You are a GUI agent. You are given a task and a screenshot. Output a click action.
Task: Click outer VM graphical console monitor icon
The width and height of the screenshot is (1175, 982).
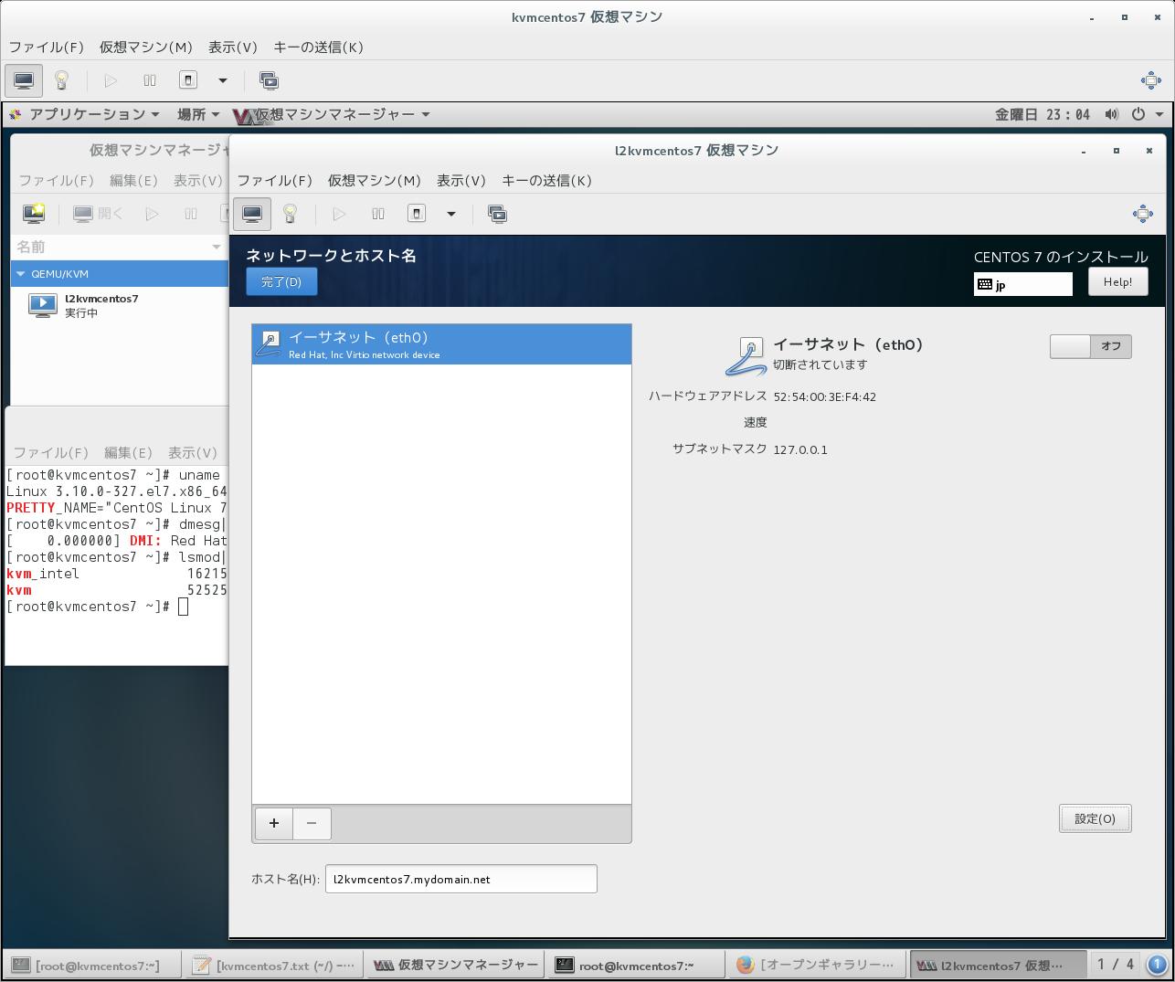[x=24, y=80]
